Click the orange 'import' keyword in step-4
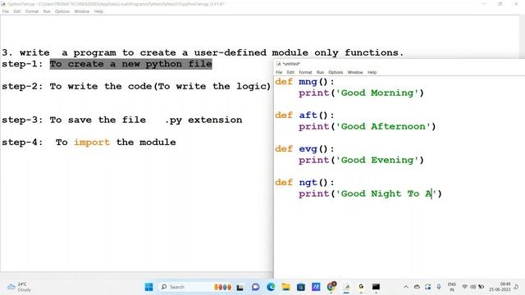The image size is (525, 295). (x=92, y=142)
